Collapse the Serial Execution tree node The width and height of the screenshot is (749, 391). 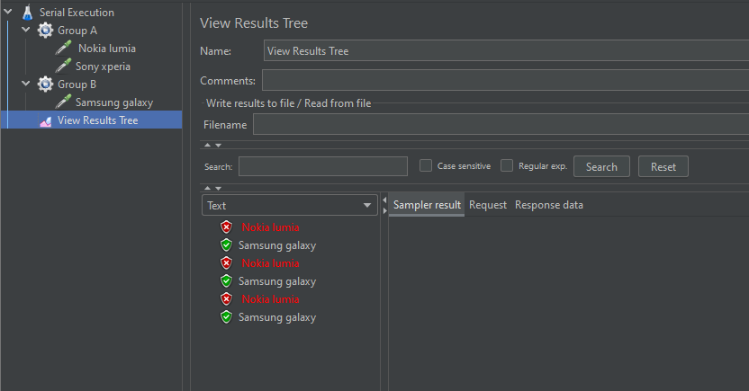(8, 13)
